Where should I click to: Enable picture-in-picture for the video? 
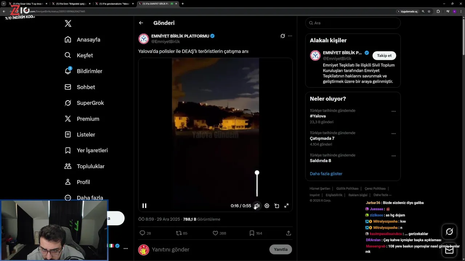[276, 206]
